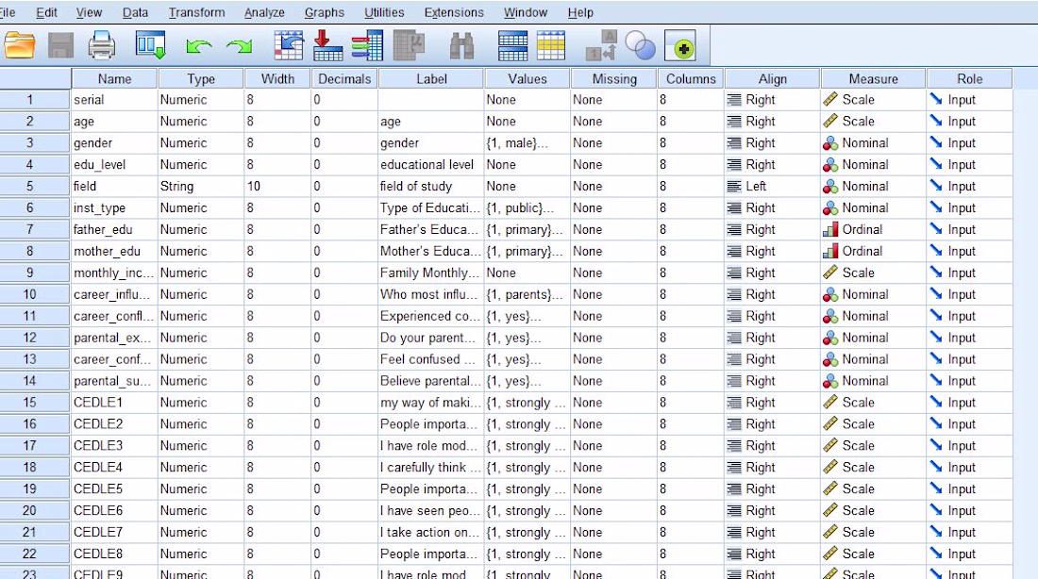Click the 'Who most influ...' label cell
The image size is (1038, 579).
point(431,294)
